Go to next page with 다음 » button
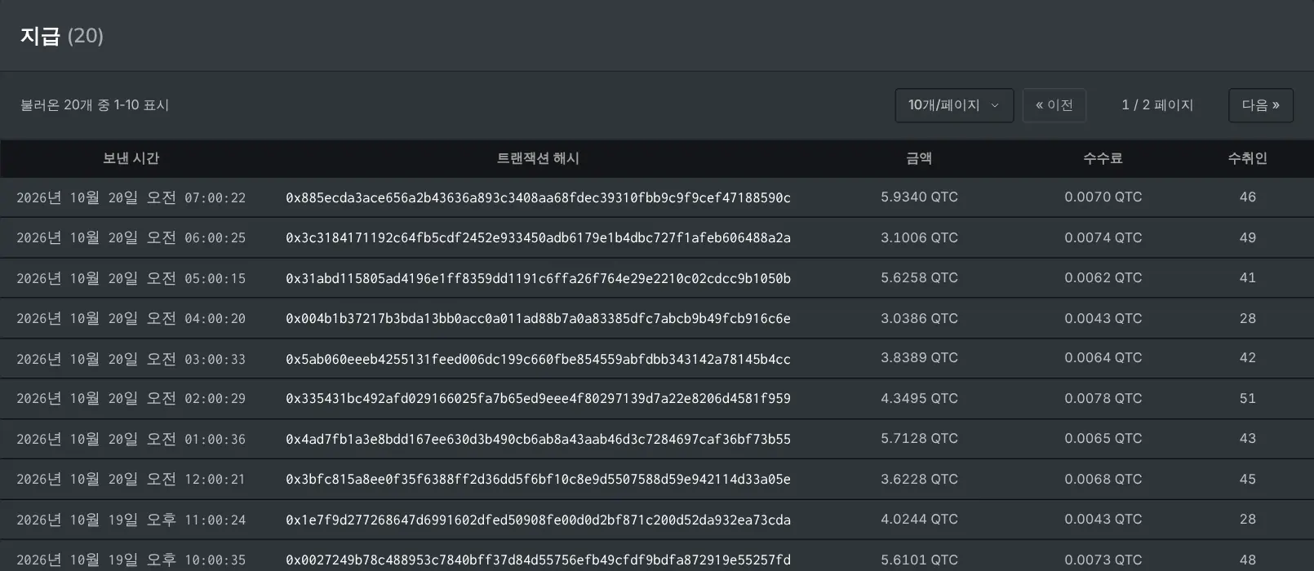This screenshot has width=1314, height=571. click(1261, 105)
